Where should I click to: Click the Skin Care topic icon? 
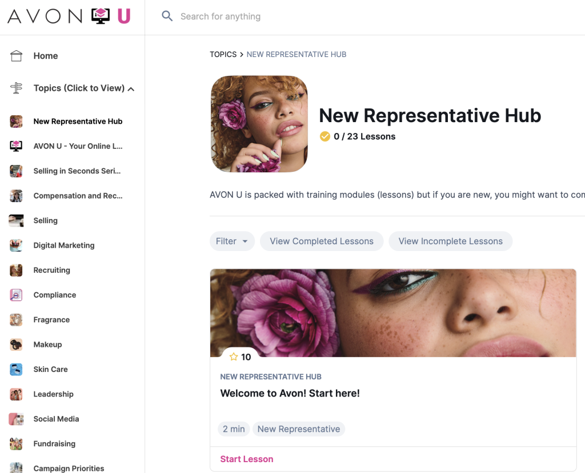pyautogui.click(x=16, y=369)
